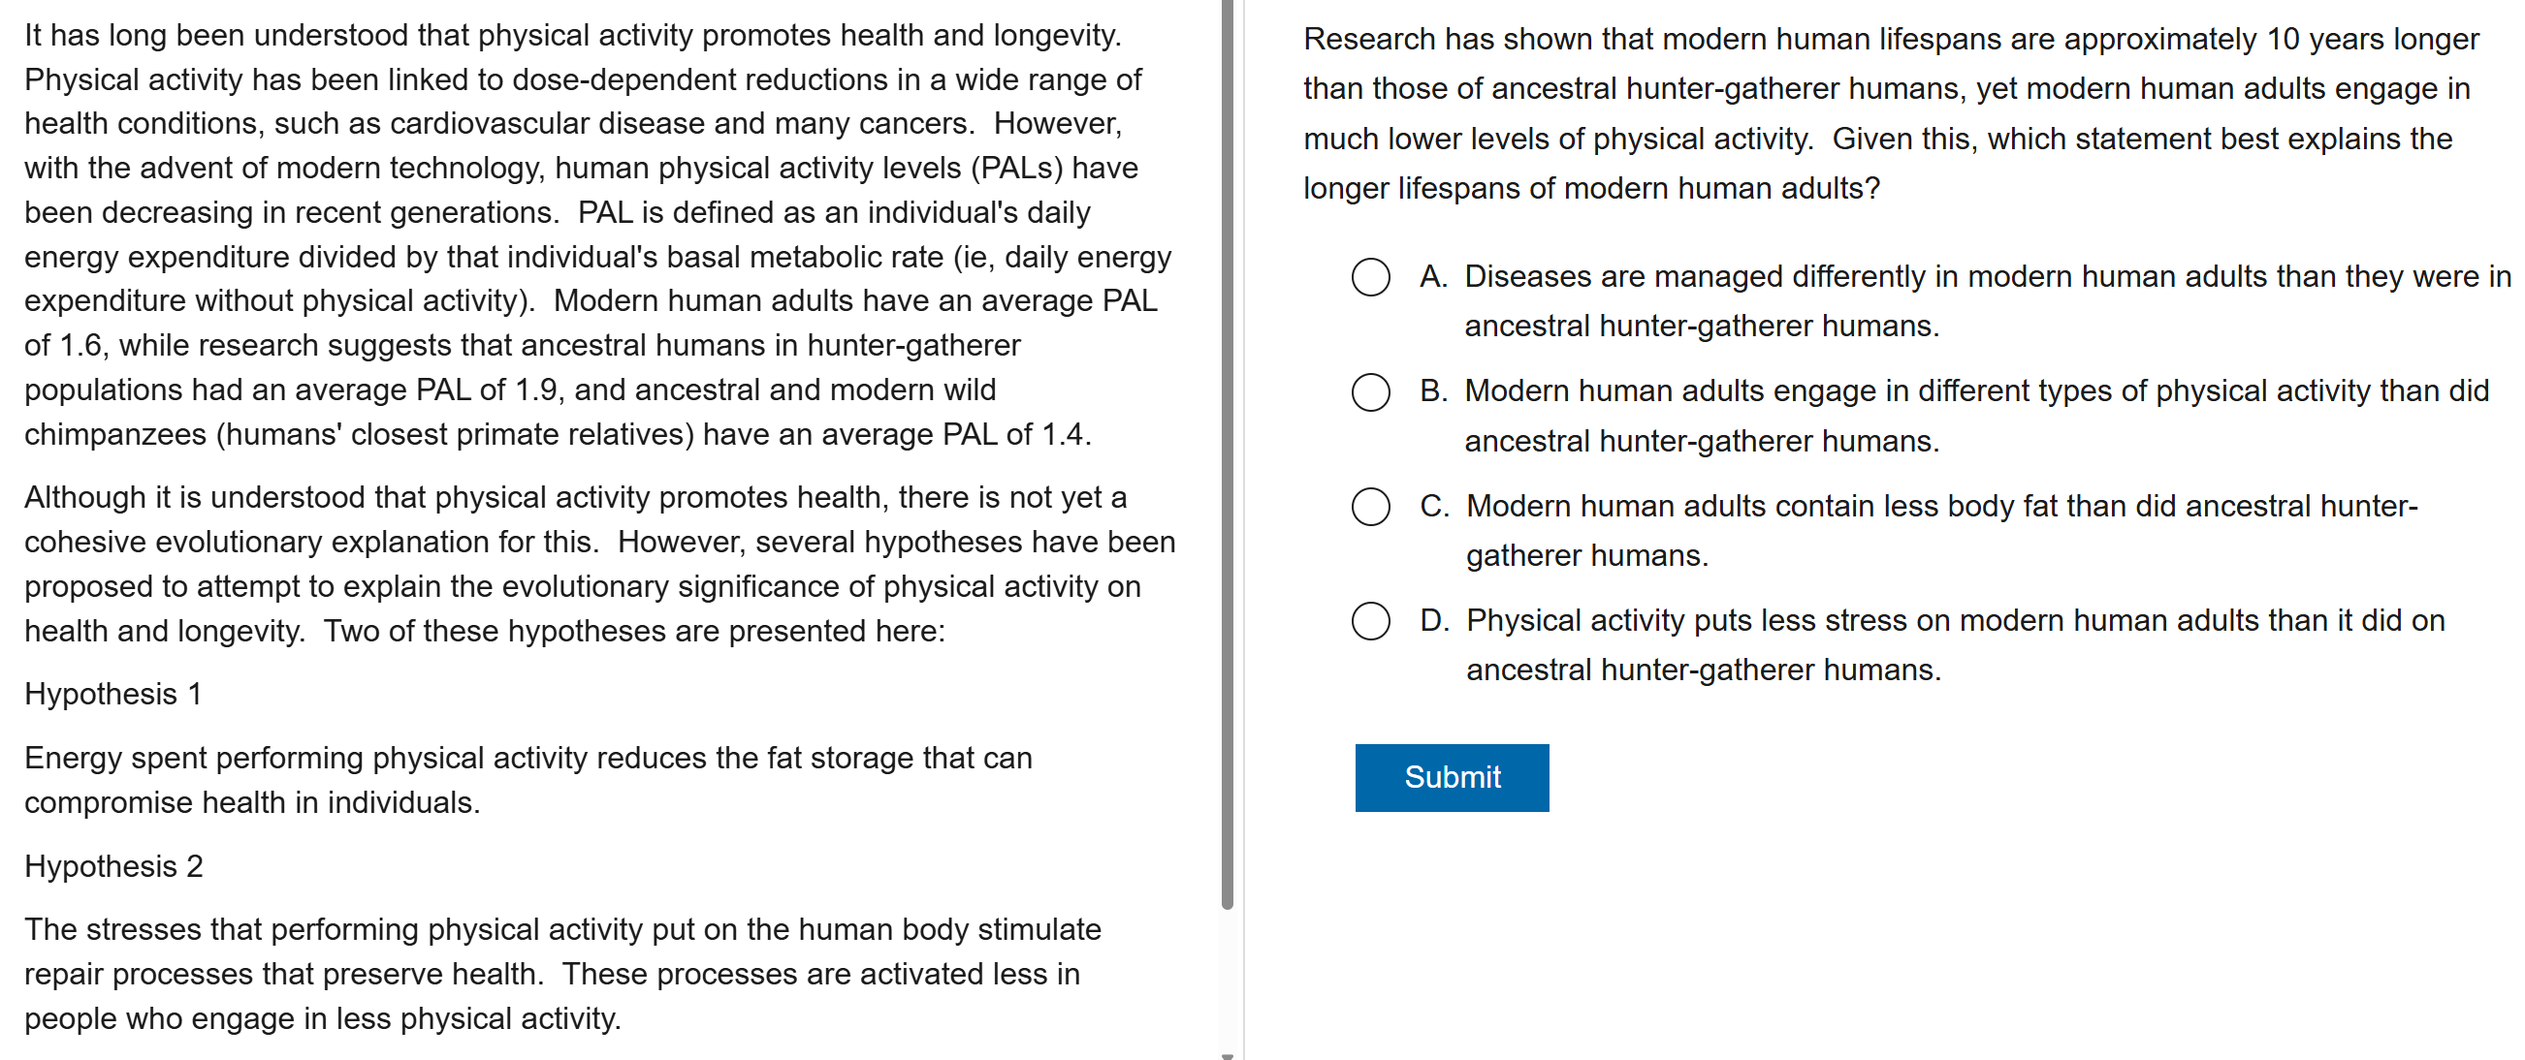This screenshot has height=1060, width=2525.
Task: Click the scroll-down arrow under the passage
Action: (x=1228, y=1055)
